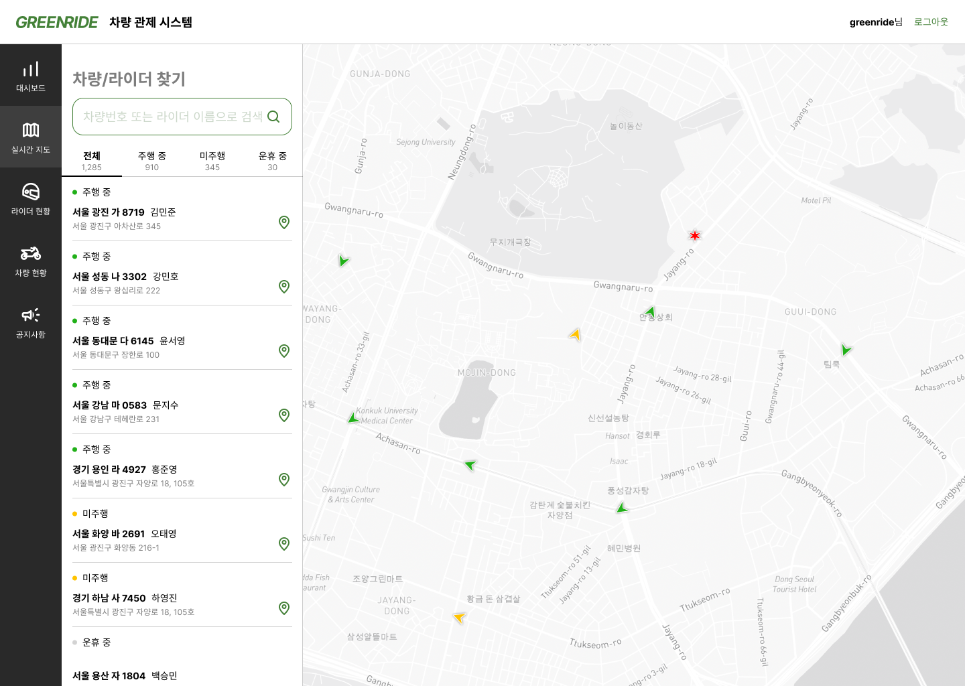Focus the vehicle or rider search field

coord(172,117)
